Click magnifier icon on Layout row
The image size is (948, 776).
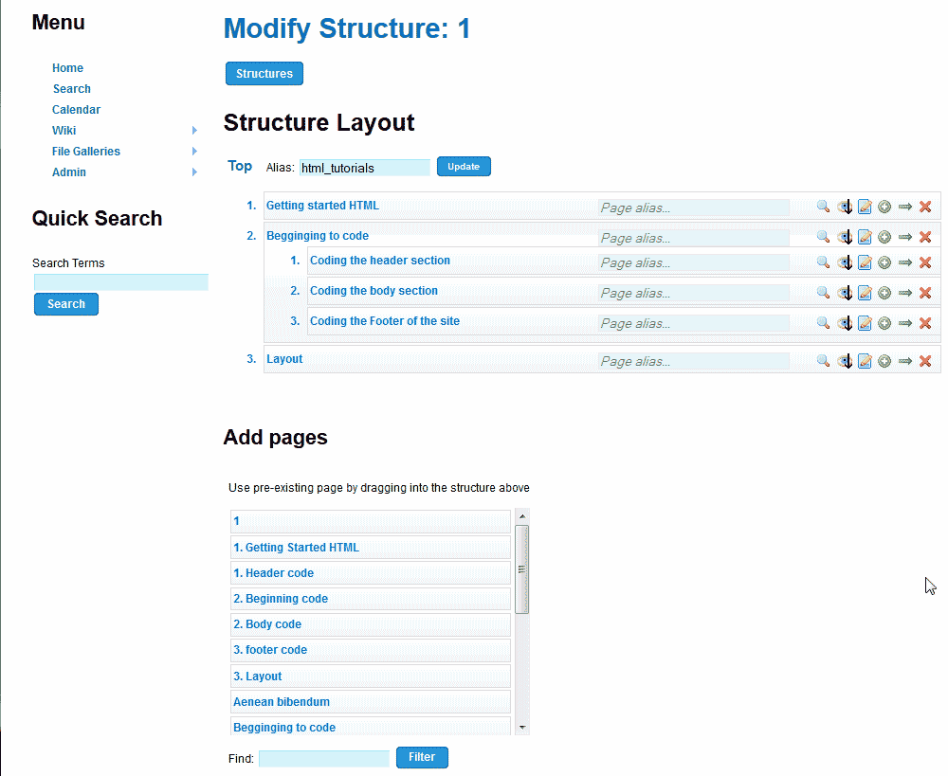click(x=823, y=361)
